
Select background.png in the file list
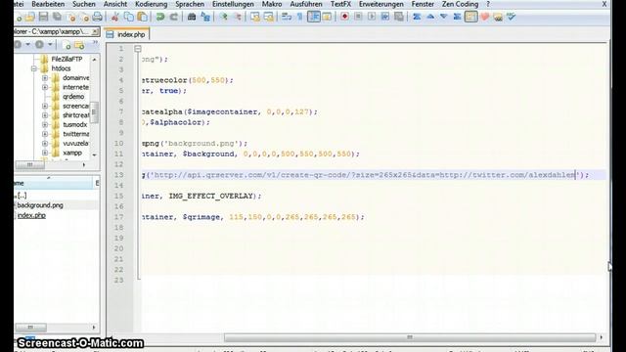click(x=40, y=205)
